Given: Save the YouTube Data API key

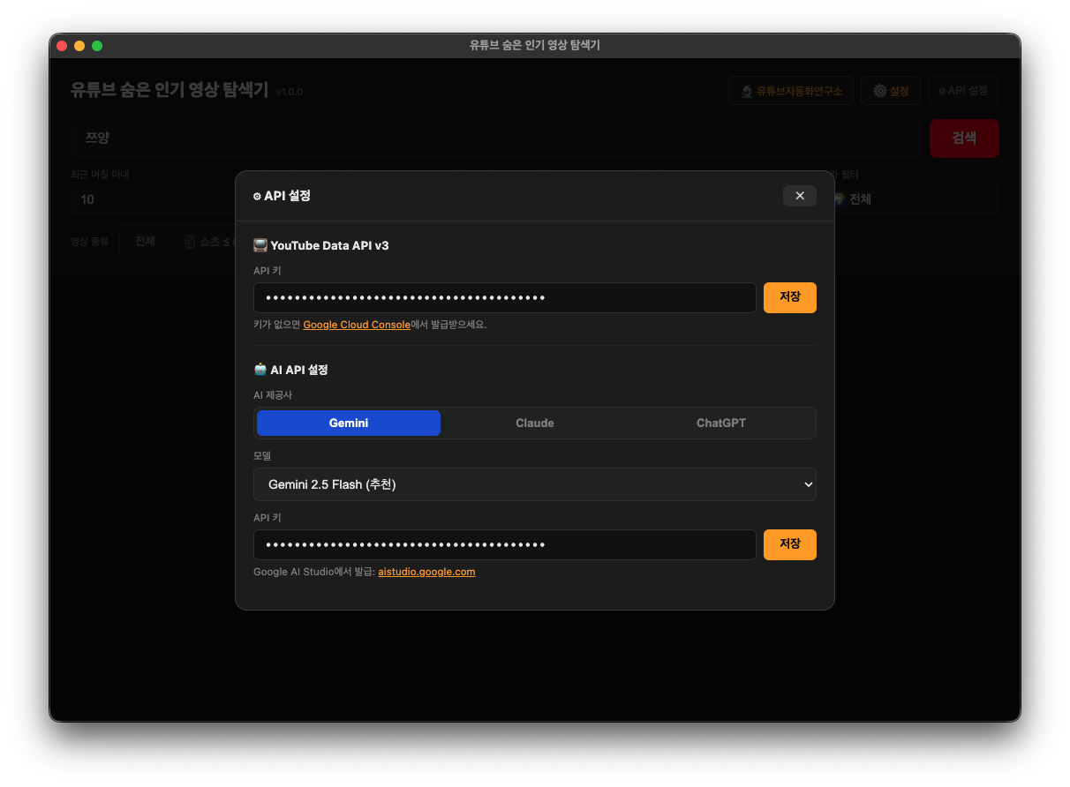Looking at the screenshot, I should click(x=789, y=297).
